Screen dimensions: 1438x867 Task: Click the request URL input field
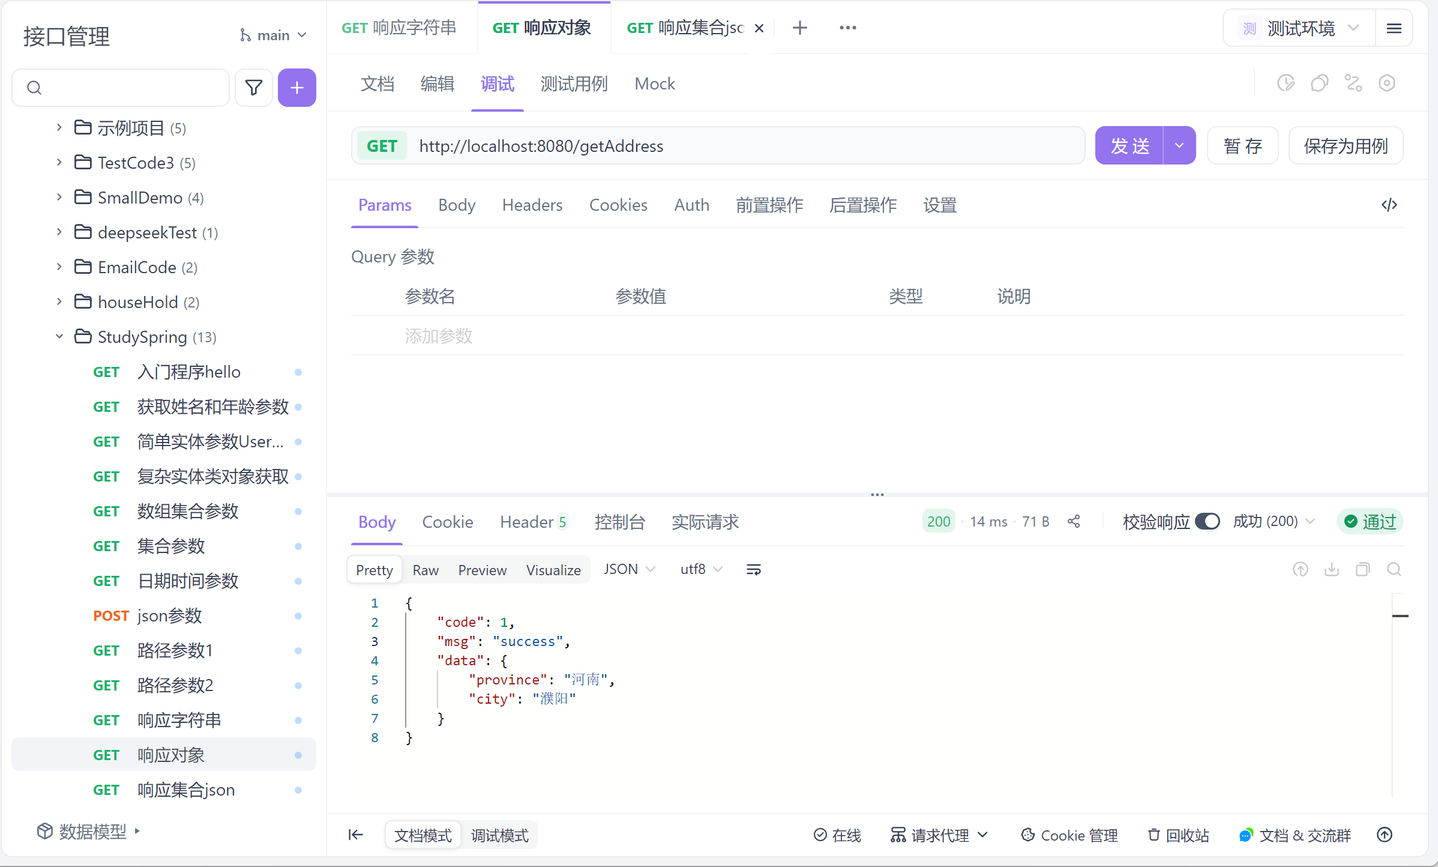pyautogui.click(x=744, y=146)
